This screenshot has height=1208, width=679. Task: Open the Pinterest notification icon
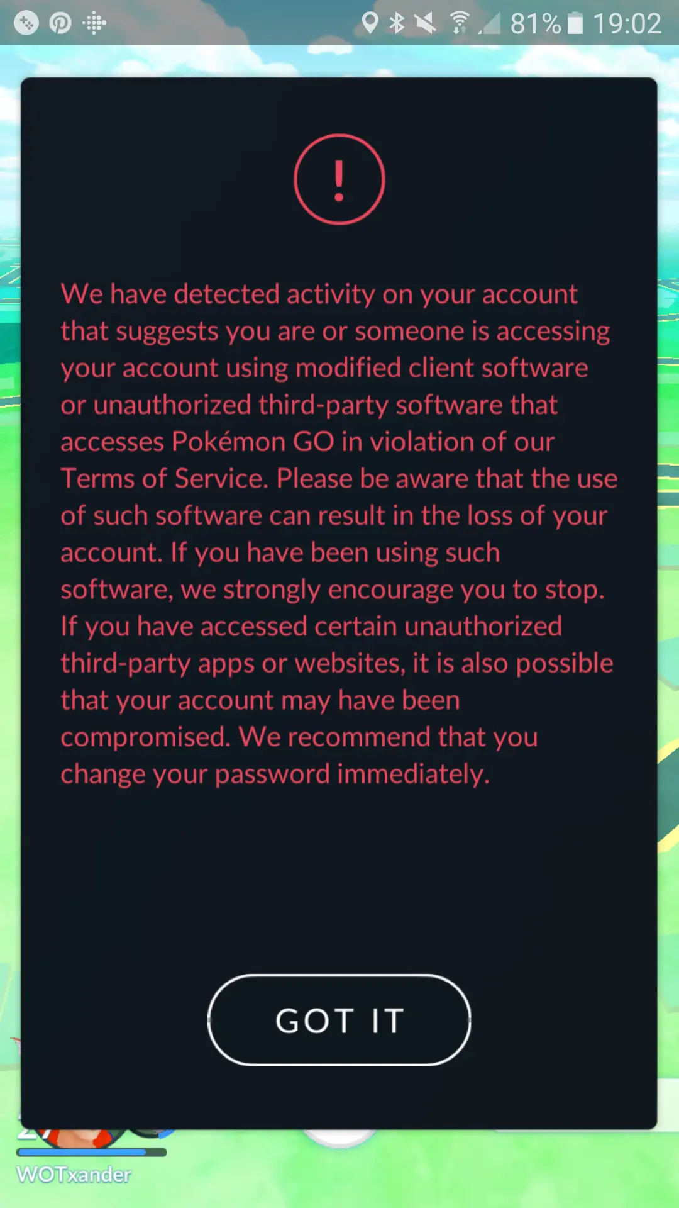[60, 23]
